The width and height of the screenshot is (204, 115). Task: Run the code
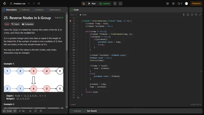92,4
